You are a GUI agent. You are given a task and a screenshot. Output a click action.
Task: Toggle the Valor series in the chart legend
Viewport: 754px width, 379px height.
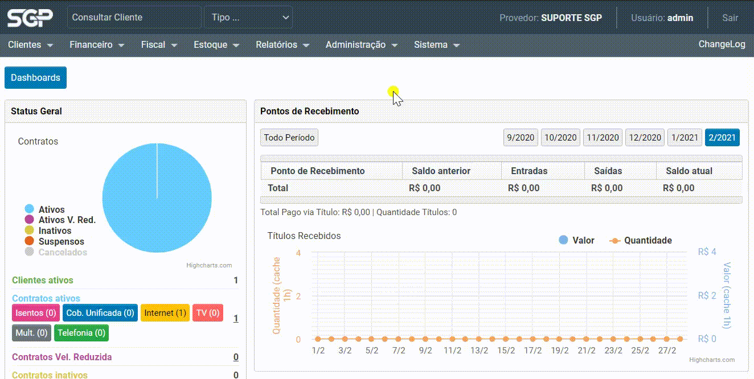576,241
